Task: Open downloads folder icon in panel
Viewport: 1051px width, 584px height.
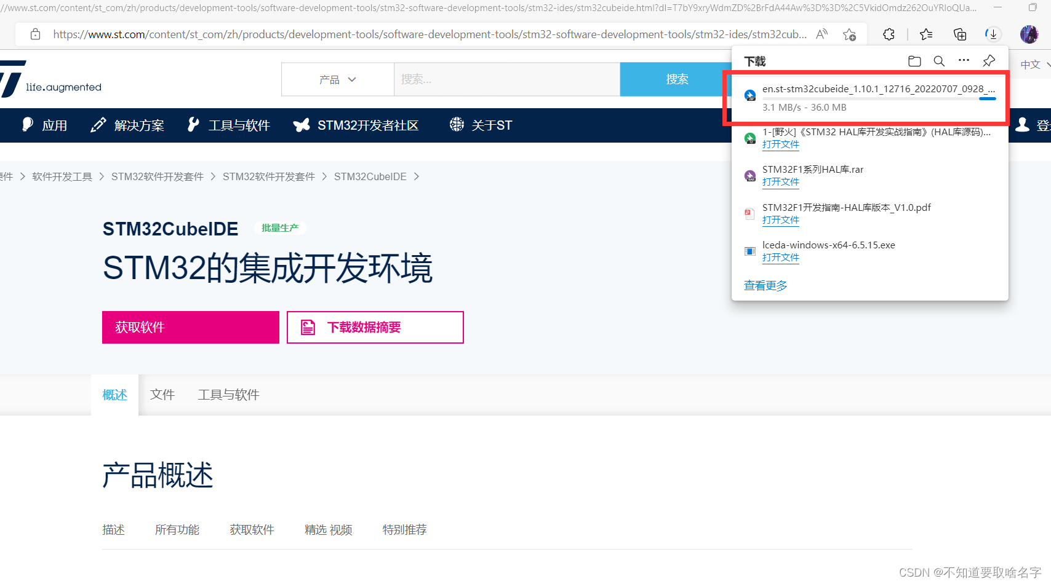Action: [x=914, y=61]
